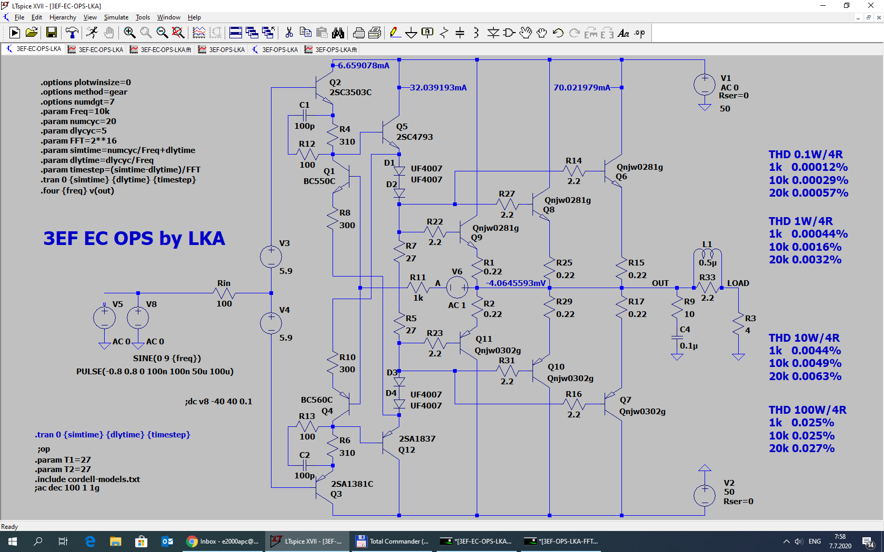
Task: Place a Ground symbol
Action: (411, 33)
